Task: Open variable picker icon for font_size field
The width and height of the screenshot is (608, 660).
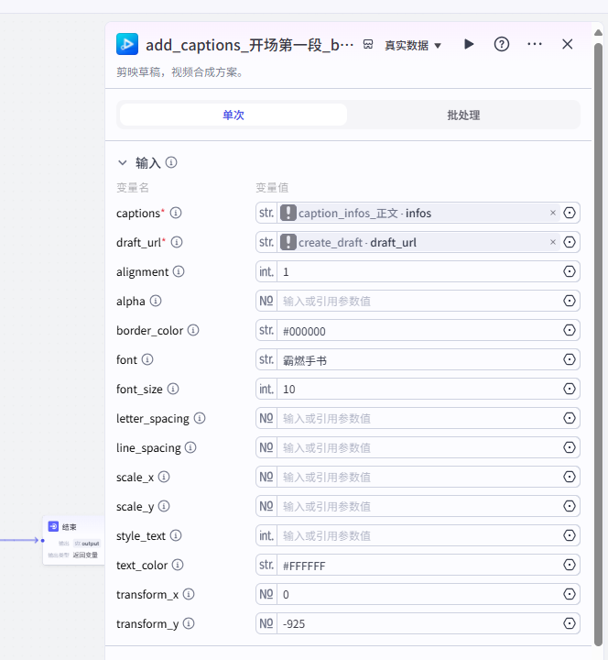Action: pyautogui.click(x=570, y=389)
